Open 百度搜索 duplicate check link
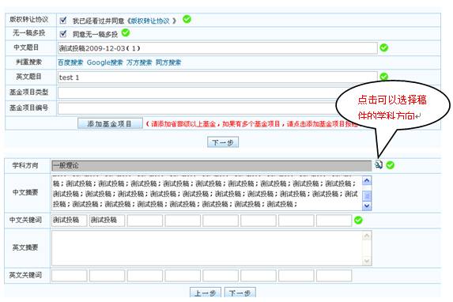The width and height of the screenshot is (453, 302). coord(70,62)
